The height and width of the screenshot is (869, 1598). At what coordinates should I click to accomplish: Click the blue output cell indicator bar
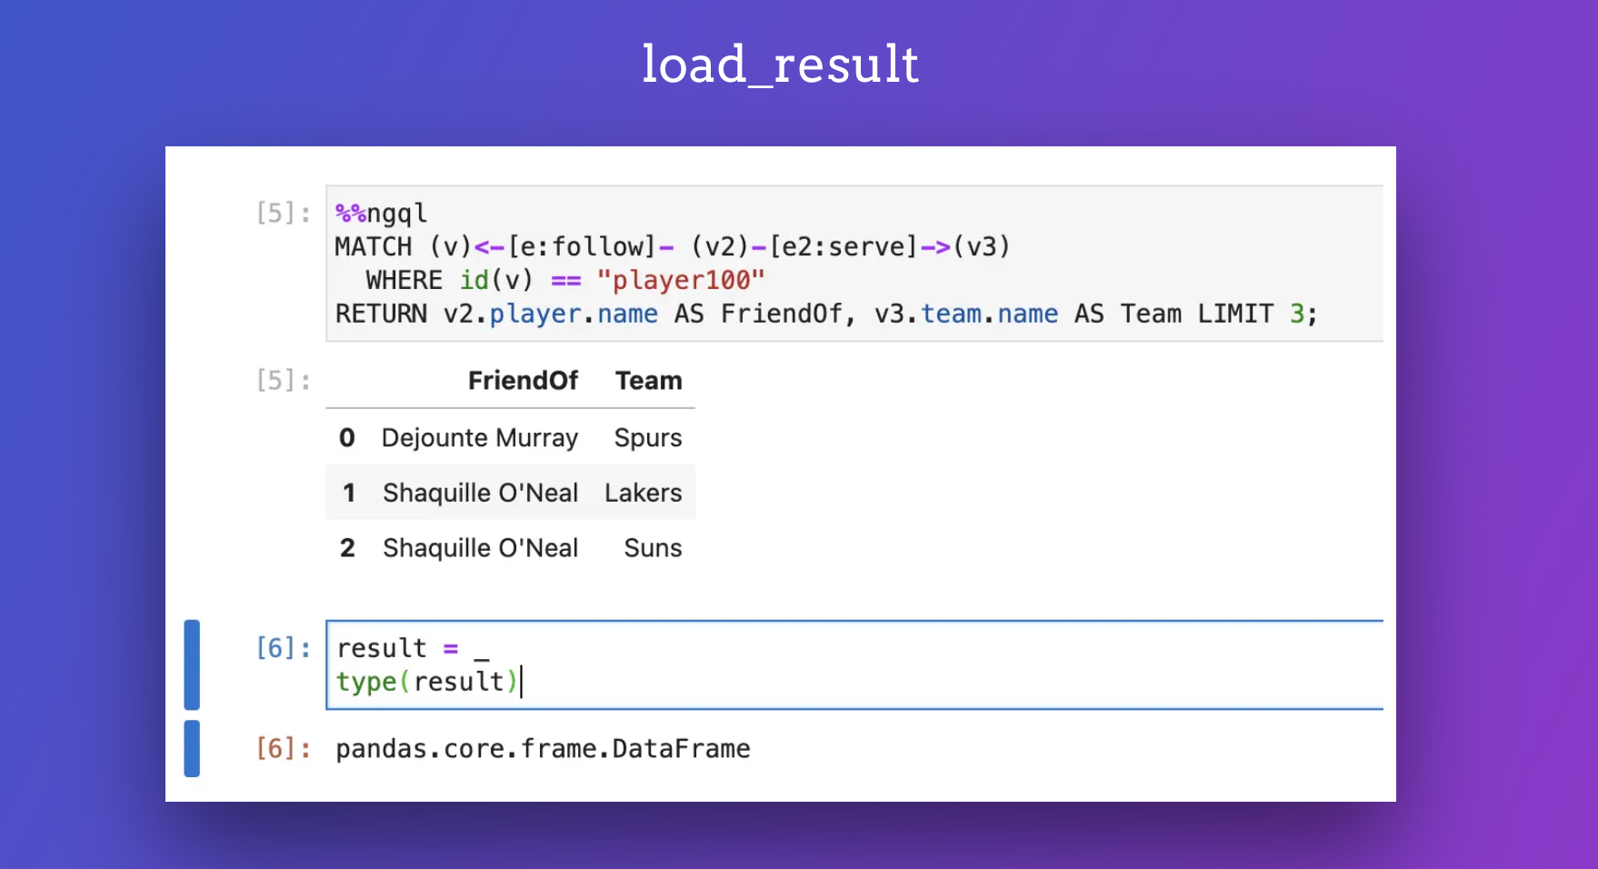tap(192, 748)
